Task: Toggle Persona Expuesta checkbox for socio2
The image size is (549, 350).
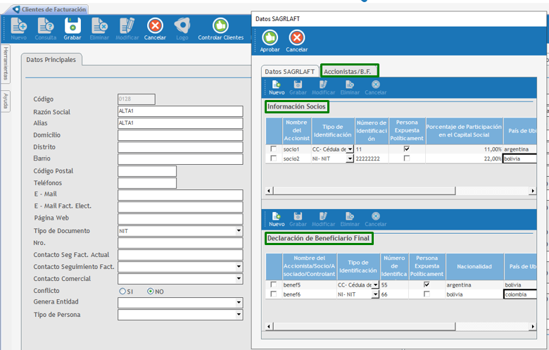Action: (x=407, y=158)
